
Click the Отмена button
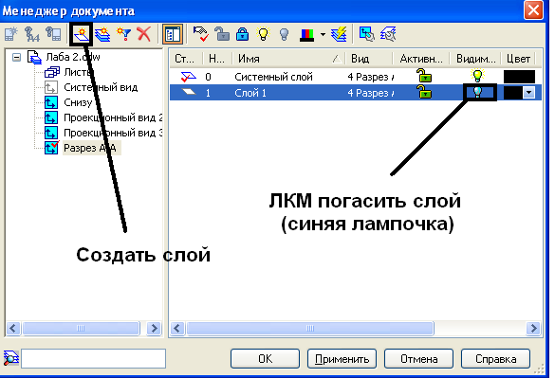click(x=418, y=359)
